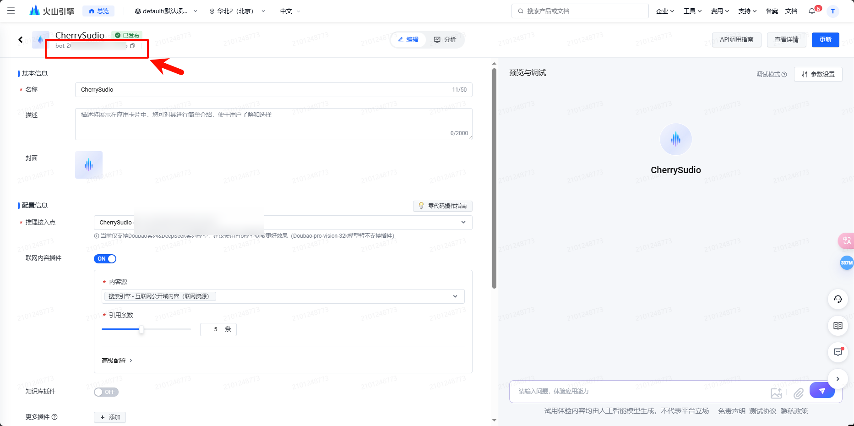Open customer service headset icon
This screenshot has height=426, width=854.
tap(838, 299)
